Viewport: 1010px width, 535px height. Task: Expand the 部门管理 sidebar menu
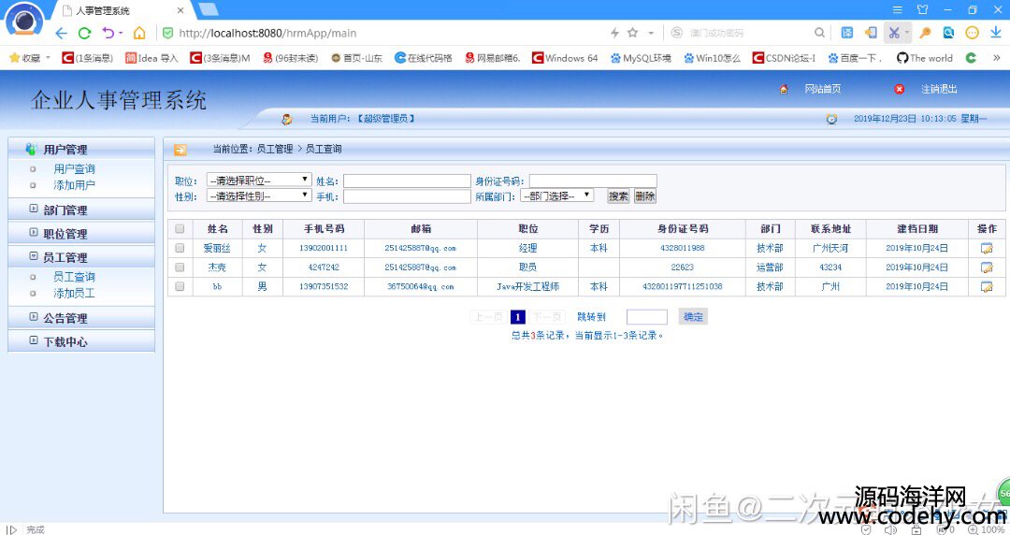pos(65,210)
